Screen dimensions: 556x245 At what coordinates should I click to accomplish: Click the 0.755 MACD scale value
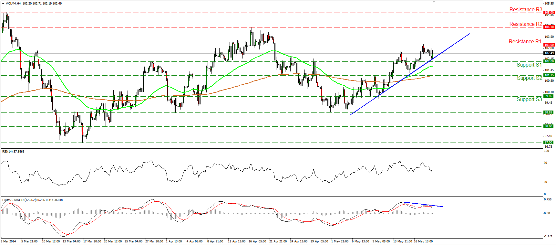click(x=548, y=199)
